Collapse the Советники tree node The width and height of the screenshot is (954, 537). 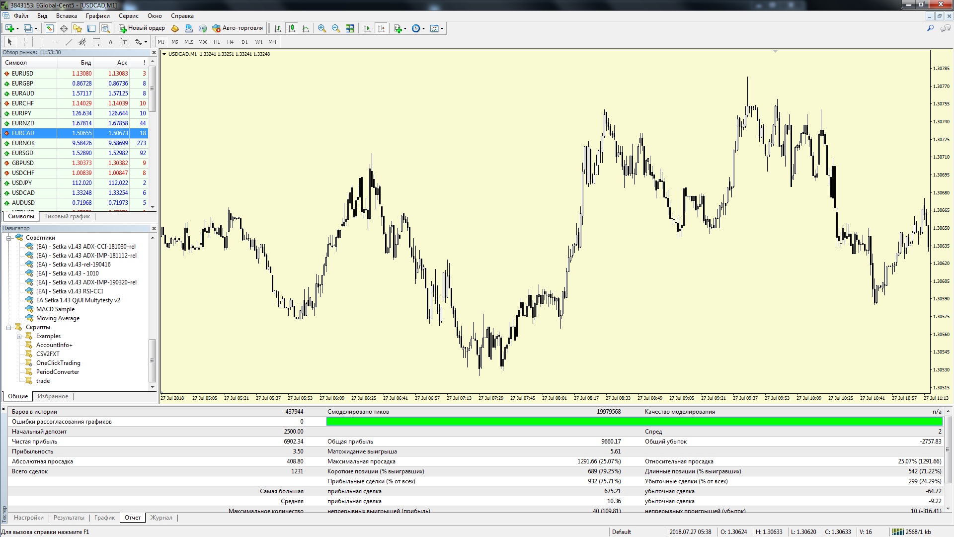[x=9, y=238]
